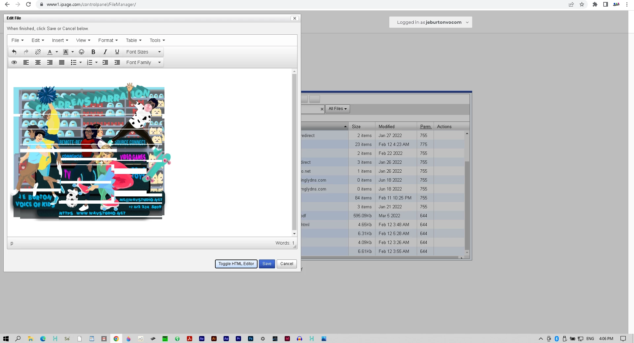Open the Table menu
This screenshot has width=634, height=343.
[134, 40]
